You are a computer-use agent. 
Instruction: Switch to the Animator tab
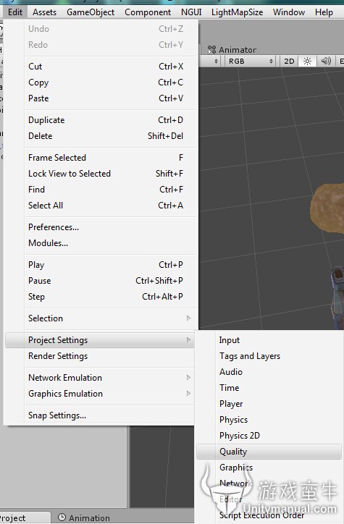pyautogui.click(x=232, y=50)
